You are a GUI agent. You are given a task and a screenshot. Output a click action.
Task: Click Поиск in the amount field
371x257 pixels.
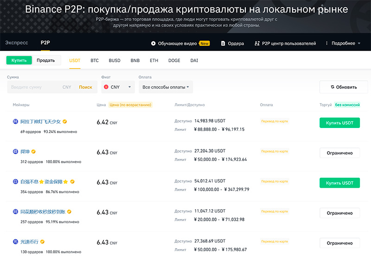point(85,87)
